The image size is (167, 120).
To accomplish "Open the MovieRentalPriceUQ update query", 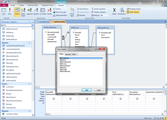I will pyautogui.click(x=14, y=53).
